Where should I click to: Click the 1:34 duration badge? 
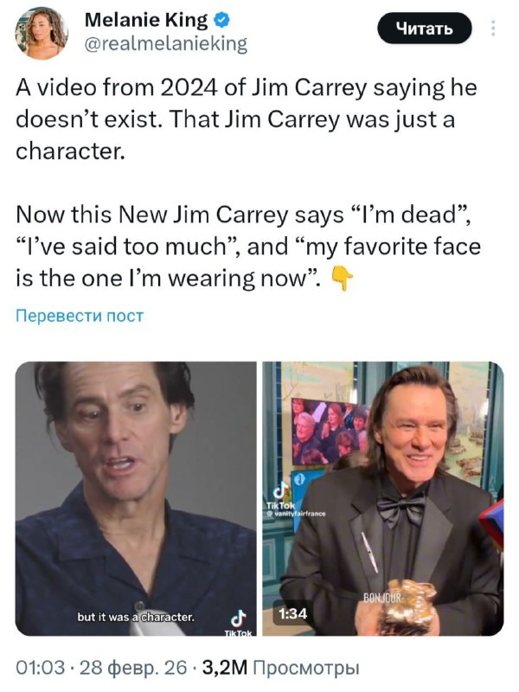point(292,613)
